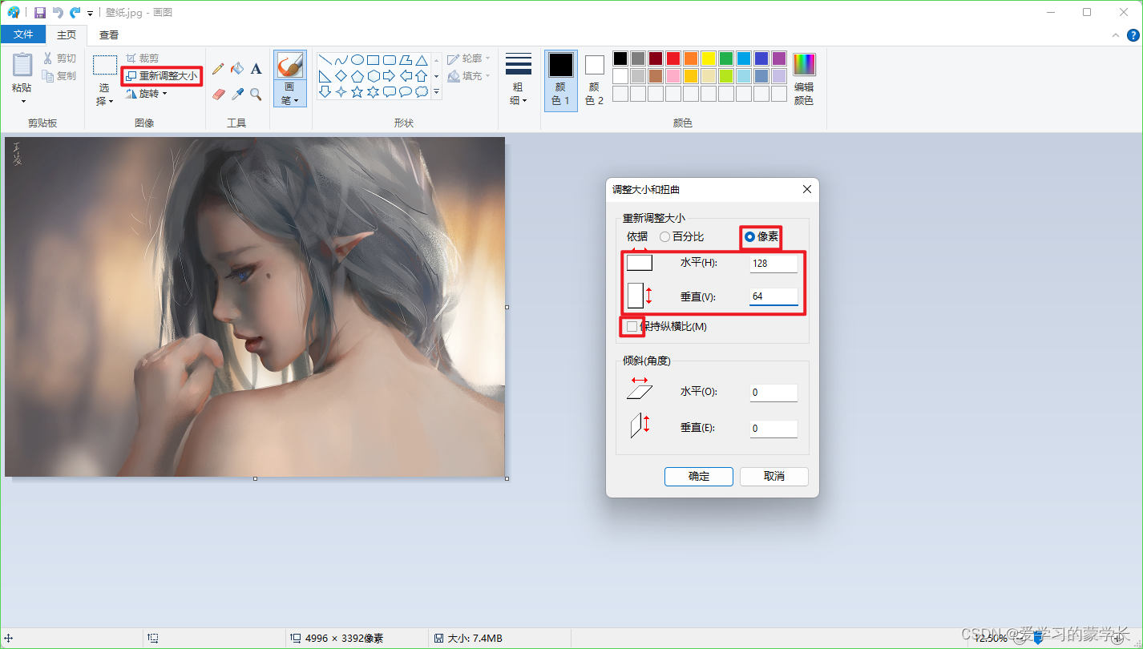Click the Crop (裁剪) tool

click(x=142, y=58)
